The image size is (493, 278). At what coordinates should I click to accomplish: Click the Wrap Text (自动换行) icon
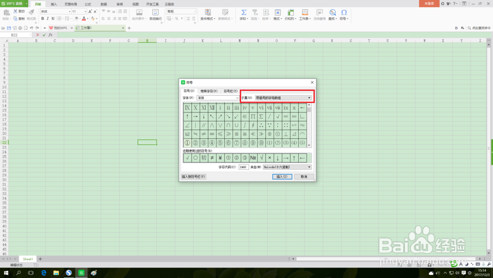[x=155, y=13]
